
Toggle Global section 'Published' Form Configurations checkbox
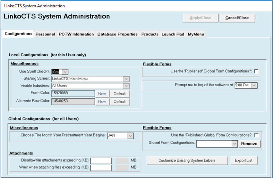coord(257,135)
